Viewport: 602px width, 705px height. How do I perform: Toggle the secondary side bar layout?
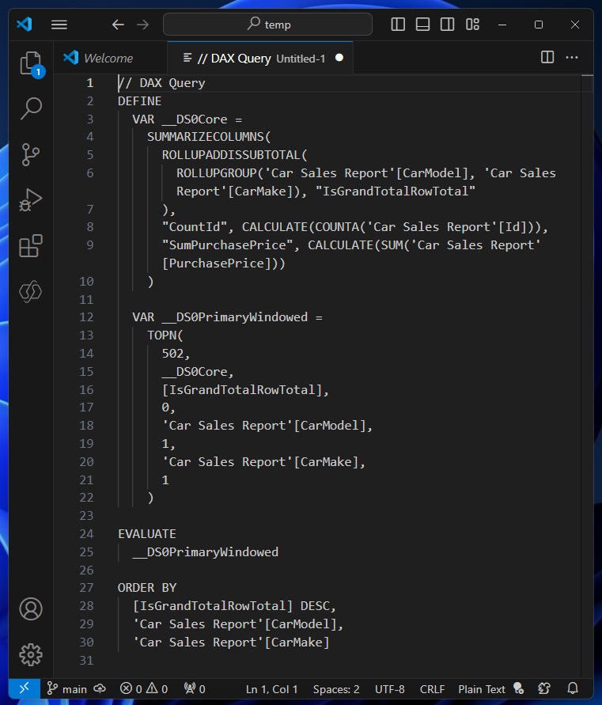(x=447, y=25)
